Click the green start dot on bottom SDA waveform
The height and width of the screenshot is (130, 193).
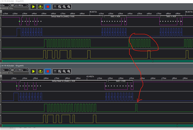(17, 86)
